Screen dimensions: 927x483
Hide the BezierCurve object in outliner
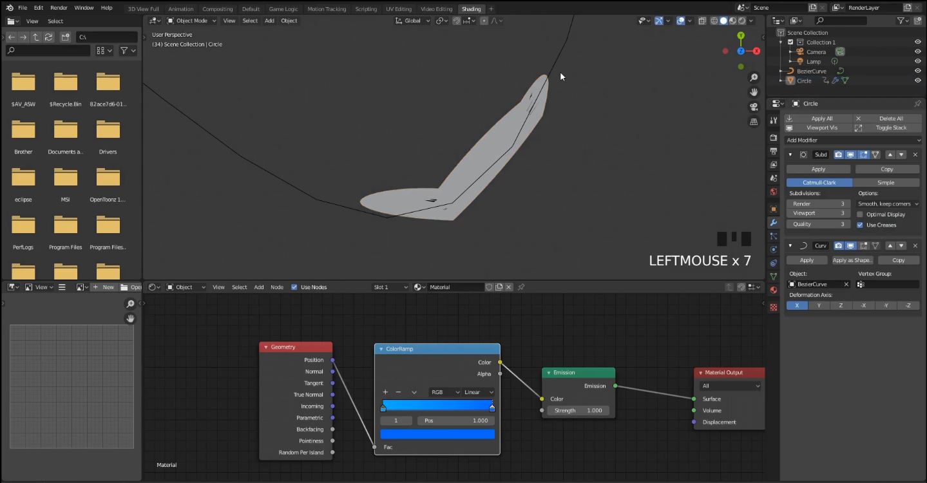coord(917,71)
